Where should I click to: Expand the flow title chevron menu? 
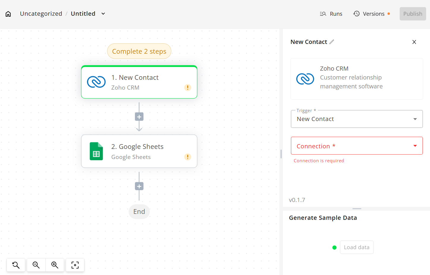coord(103,14)
